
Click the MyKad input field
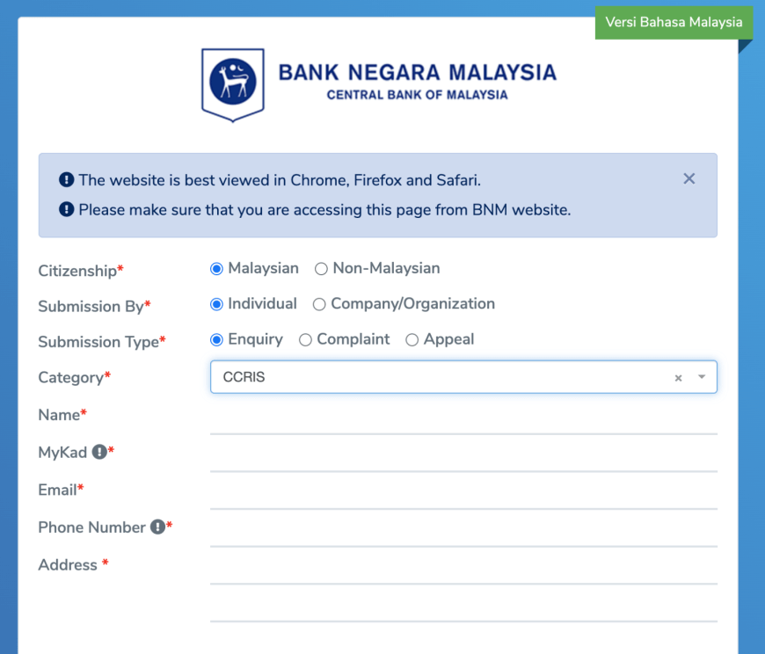click(463, 456)
